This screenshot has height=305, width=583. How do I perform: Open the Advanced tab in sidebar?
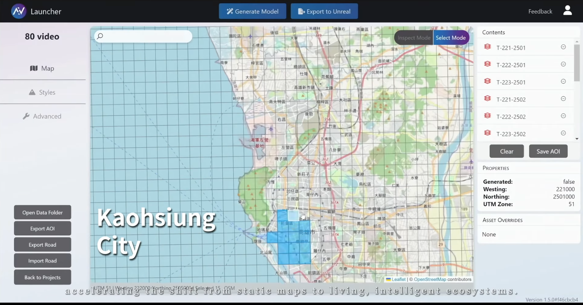(42, 116)
